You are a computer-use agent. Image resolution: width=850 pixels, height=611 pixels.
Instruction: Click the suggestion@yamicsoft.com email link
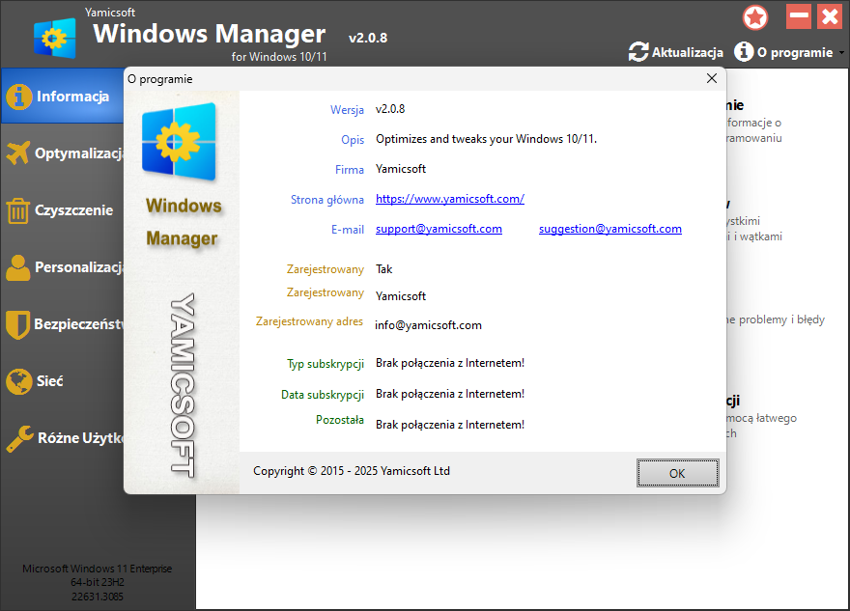[x=609, y=229]
